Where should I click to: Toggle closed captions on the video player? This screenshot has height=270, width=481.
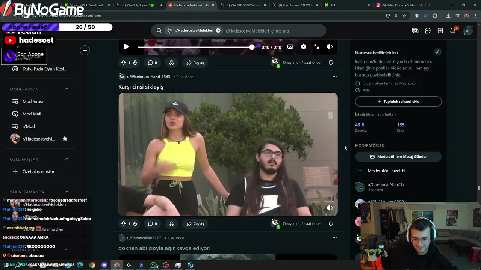290,47
